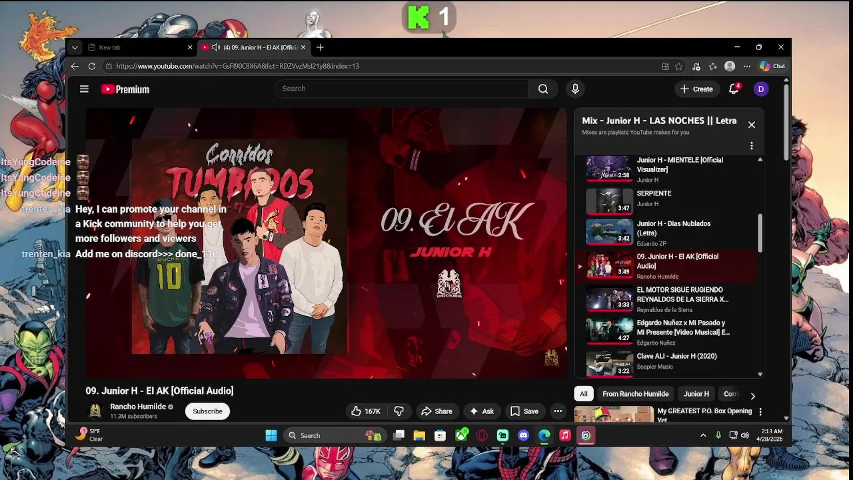
Task: Like the video with 167K thumbs-up
Action: (366, 411)
